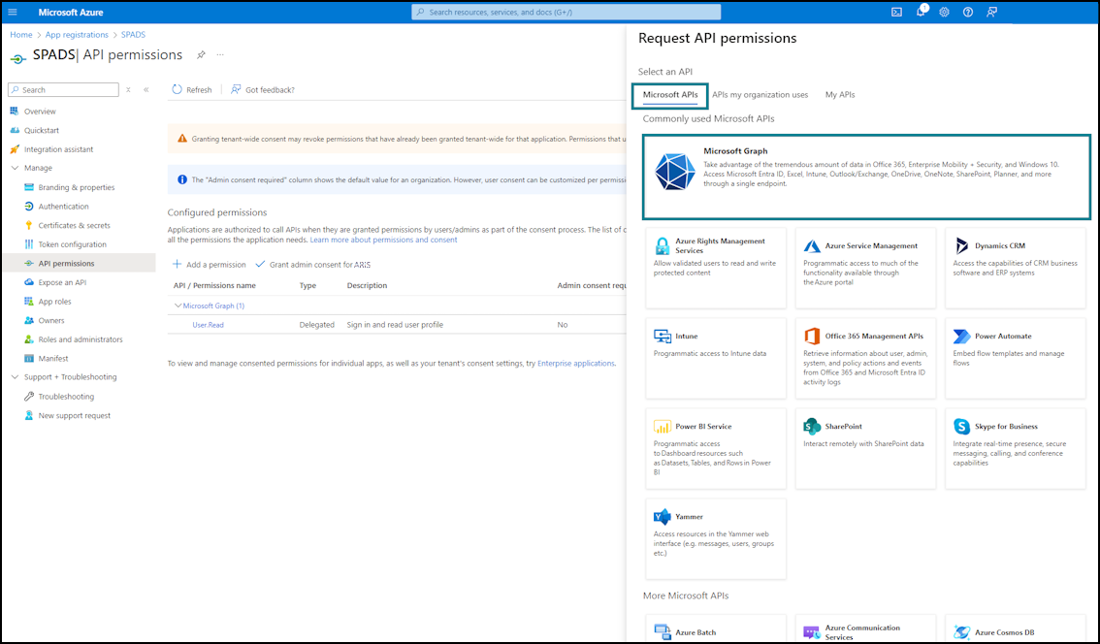The height and width of the screenshot is (644, 1100).
Task: Select the SharePoint API card
Action: [x=865, y=448]
